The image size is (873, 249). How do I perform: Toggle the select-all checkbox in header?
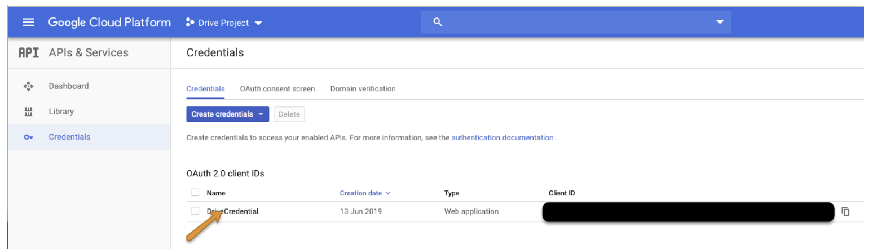pos(195,193)
